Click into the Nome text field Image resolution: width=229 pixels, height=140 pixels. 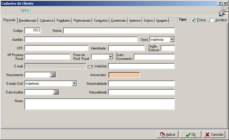[x=119, y=31]
